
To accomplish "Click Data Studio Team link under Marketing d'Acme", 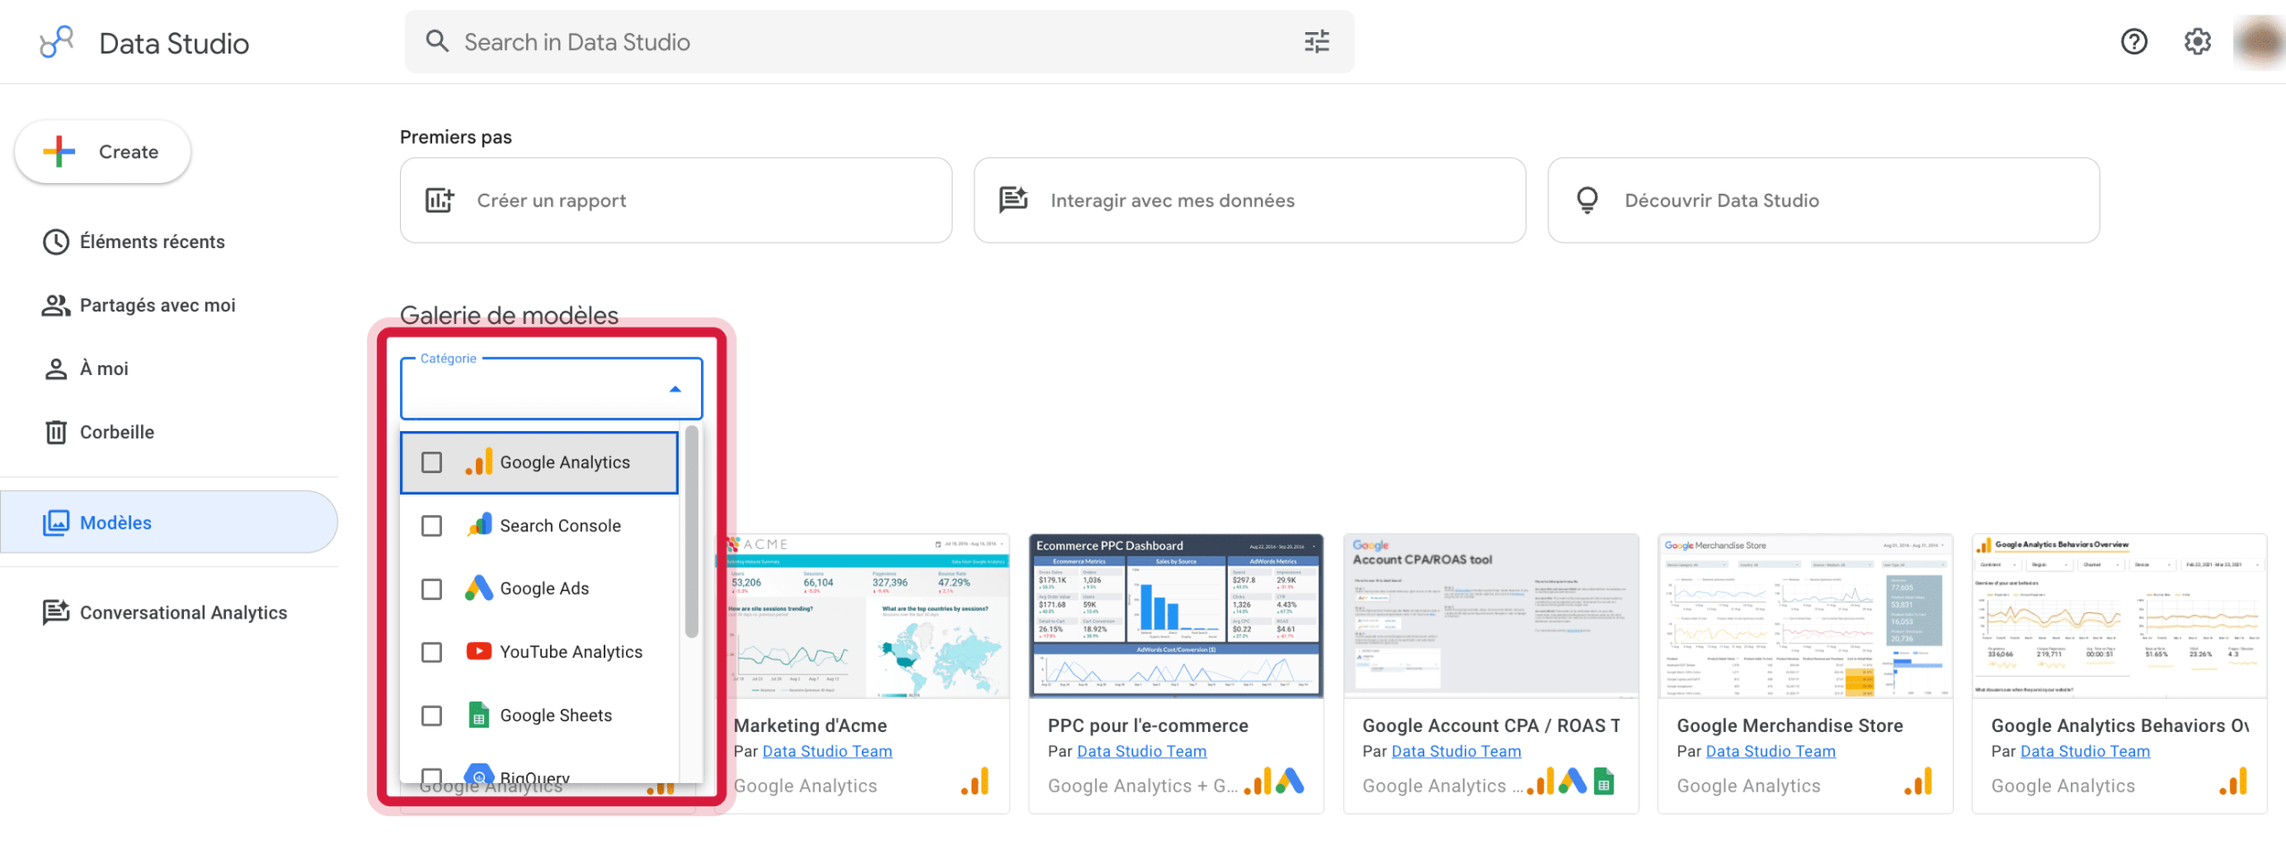I will tap(827, 752).
